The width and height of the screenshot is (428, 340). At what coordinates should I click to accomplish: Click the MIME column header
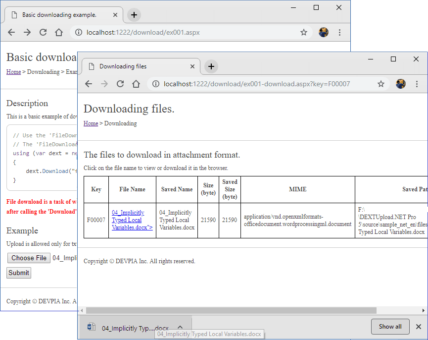[297, 189]
